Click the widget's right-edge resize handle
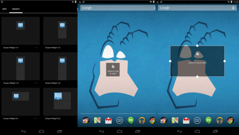Image resolution: width=239 pixels, height=135 pixels. coord(225,61)
